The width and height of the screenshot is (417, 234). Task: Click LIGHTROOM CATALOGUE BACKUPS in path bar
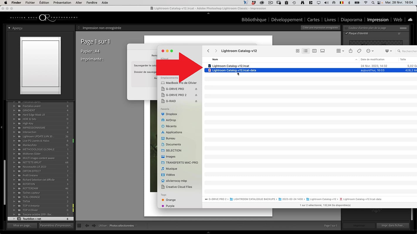(254, 199)
